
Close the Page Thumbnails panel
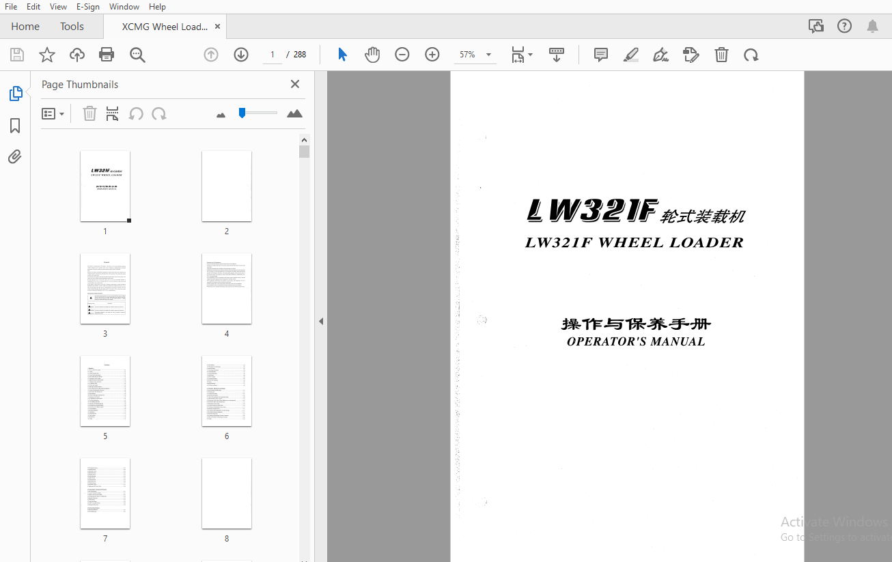tap(295, 84)
